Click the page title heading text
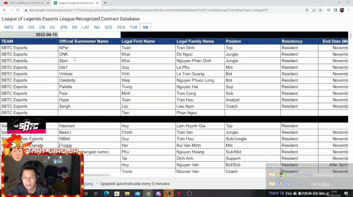353x197 pixels. 71,19
